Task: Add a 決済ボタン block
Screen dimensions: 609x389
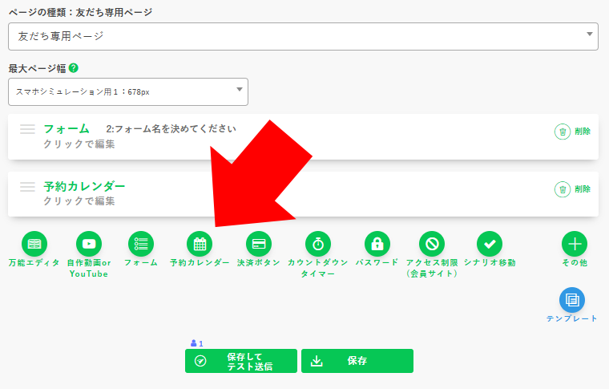Action: click(x=259, y=244)
